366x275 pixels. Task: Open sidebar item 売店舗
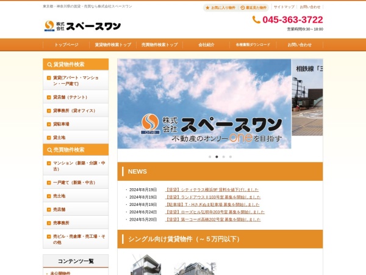point(76,209)
